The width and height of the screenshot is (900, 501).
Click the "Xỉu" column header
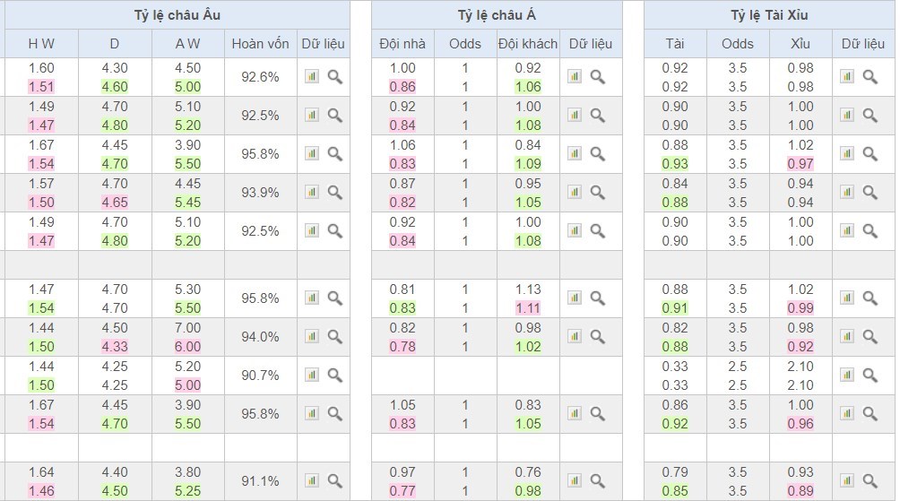(x=800, y=43)
